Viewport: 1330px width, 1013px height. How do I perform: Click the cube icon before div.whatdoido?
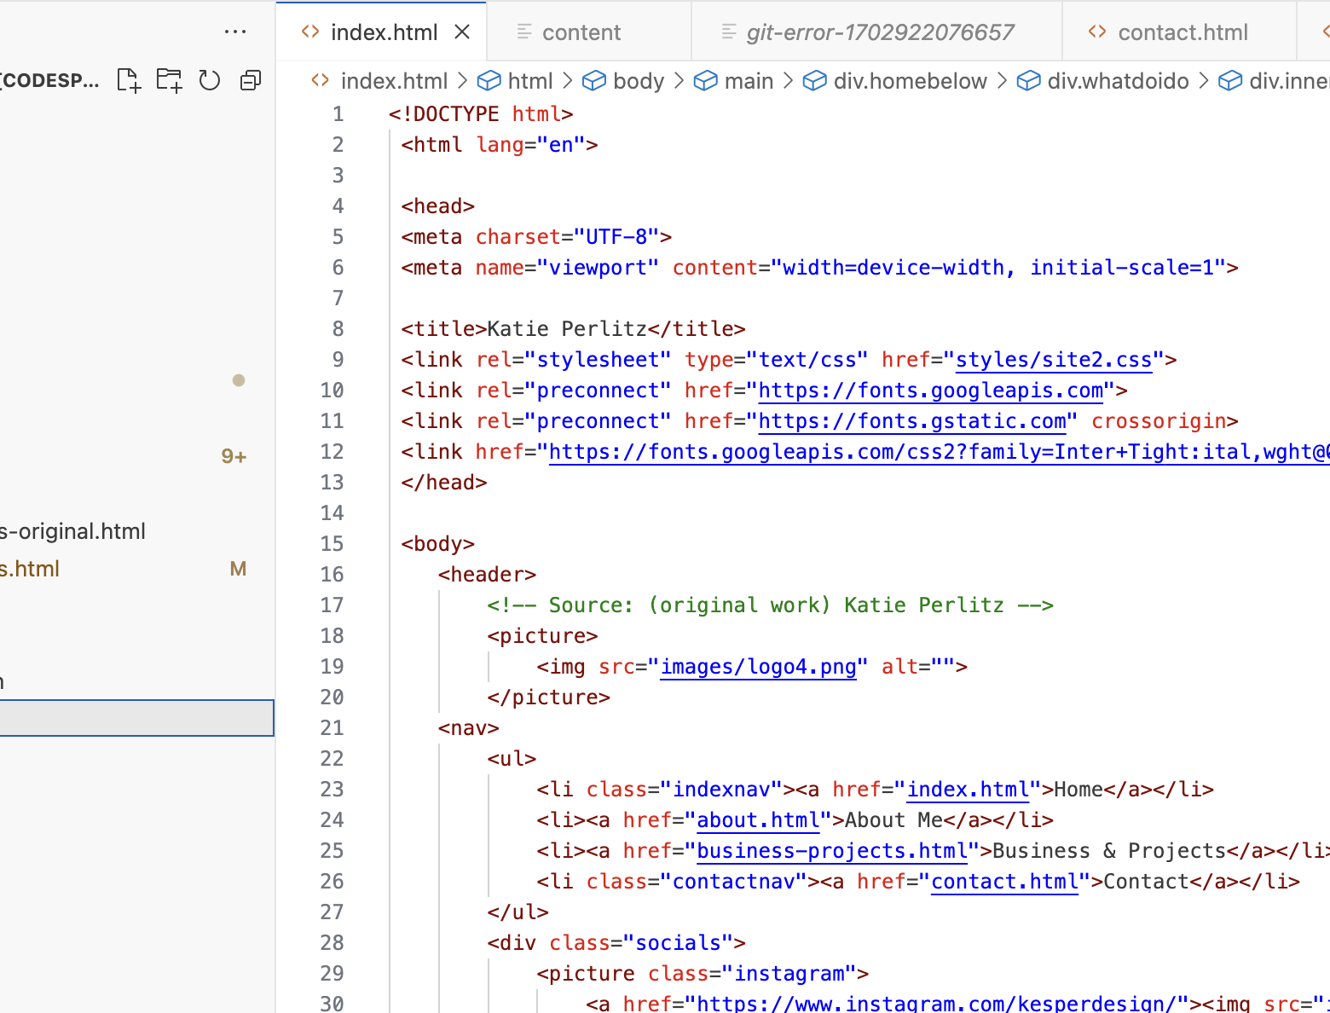[x=1029, y=81]
